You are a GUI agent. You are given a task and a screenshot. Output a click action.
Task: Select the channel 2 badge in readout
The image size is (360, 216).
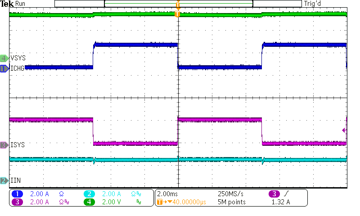[90, 193]
